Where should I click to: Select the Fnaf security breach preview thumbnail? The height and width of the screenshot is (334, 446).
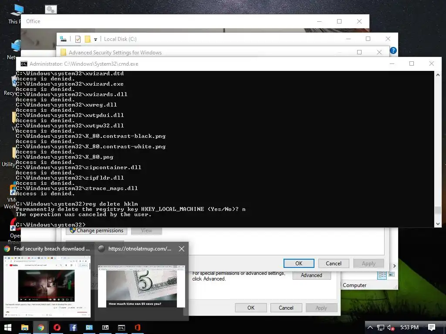pyautogui.click(x=47, y=286)
